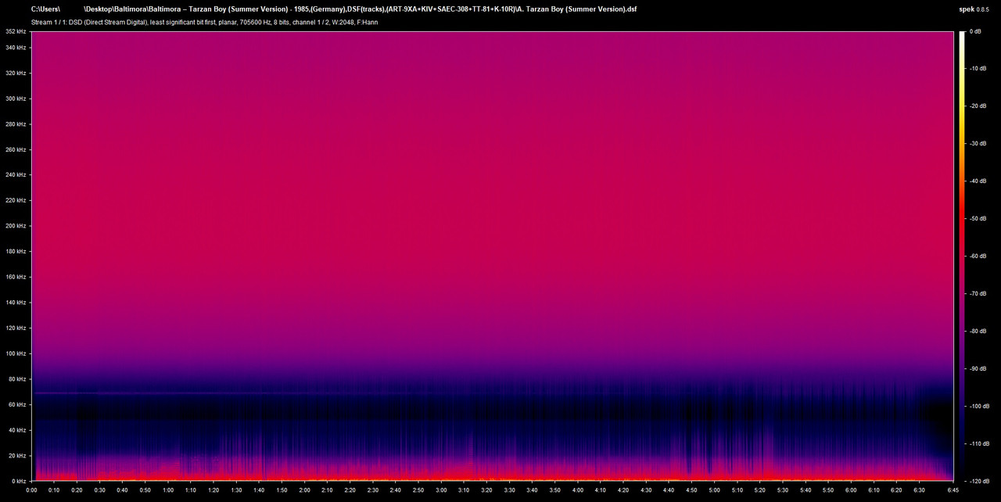Click the 0:30 time axis label
Screen dimensions: 1001x502
[x=100, y=490]
